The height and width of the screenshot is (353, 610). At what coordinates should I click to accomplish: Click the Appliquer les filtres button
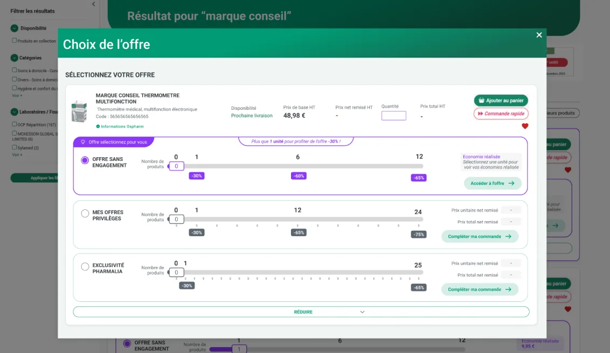[x=34, y=178]
